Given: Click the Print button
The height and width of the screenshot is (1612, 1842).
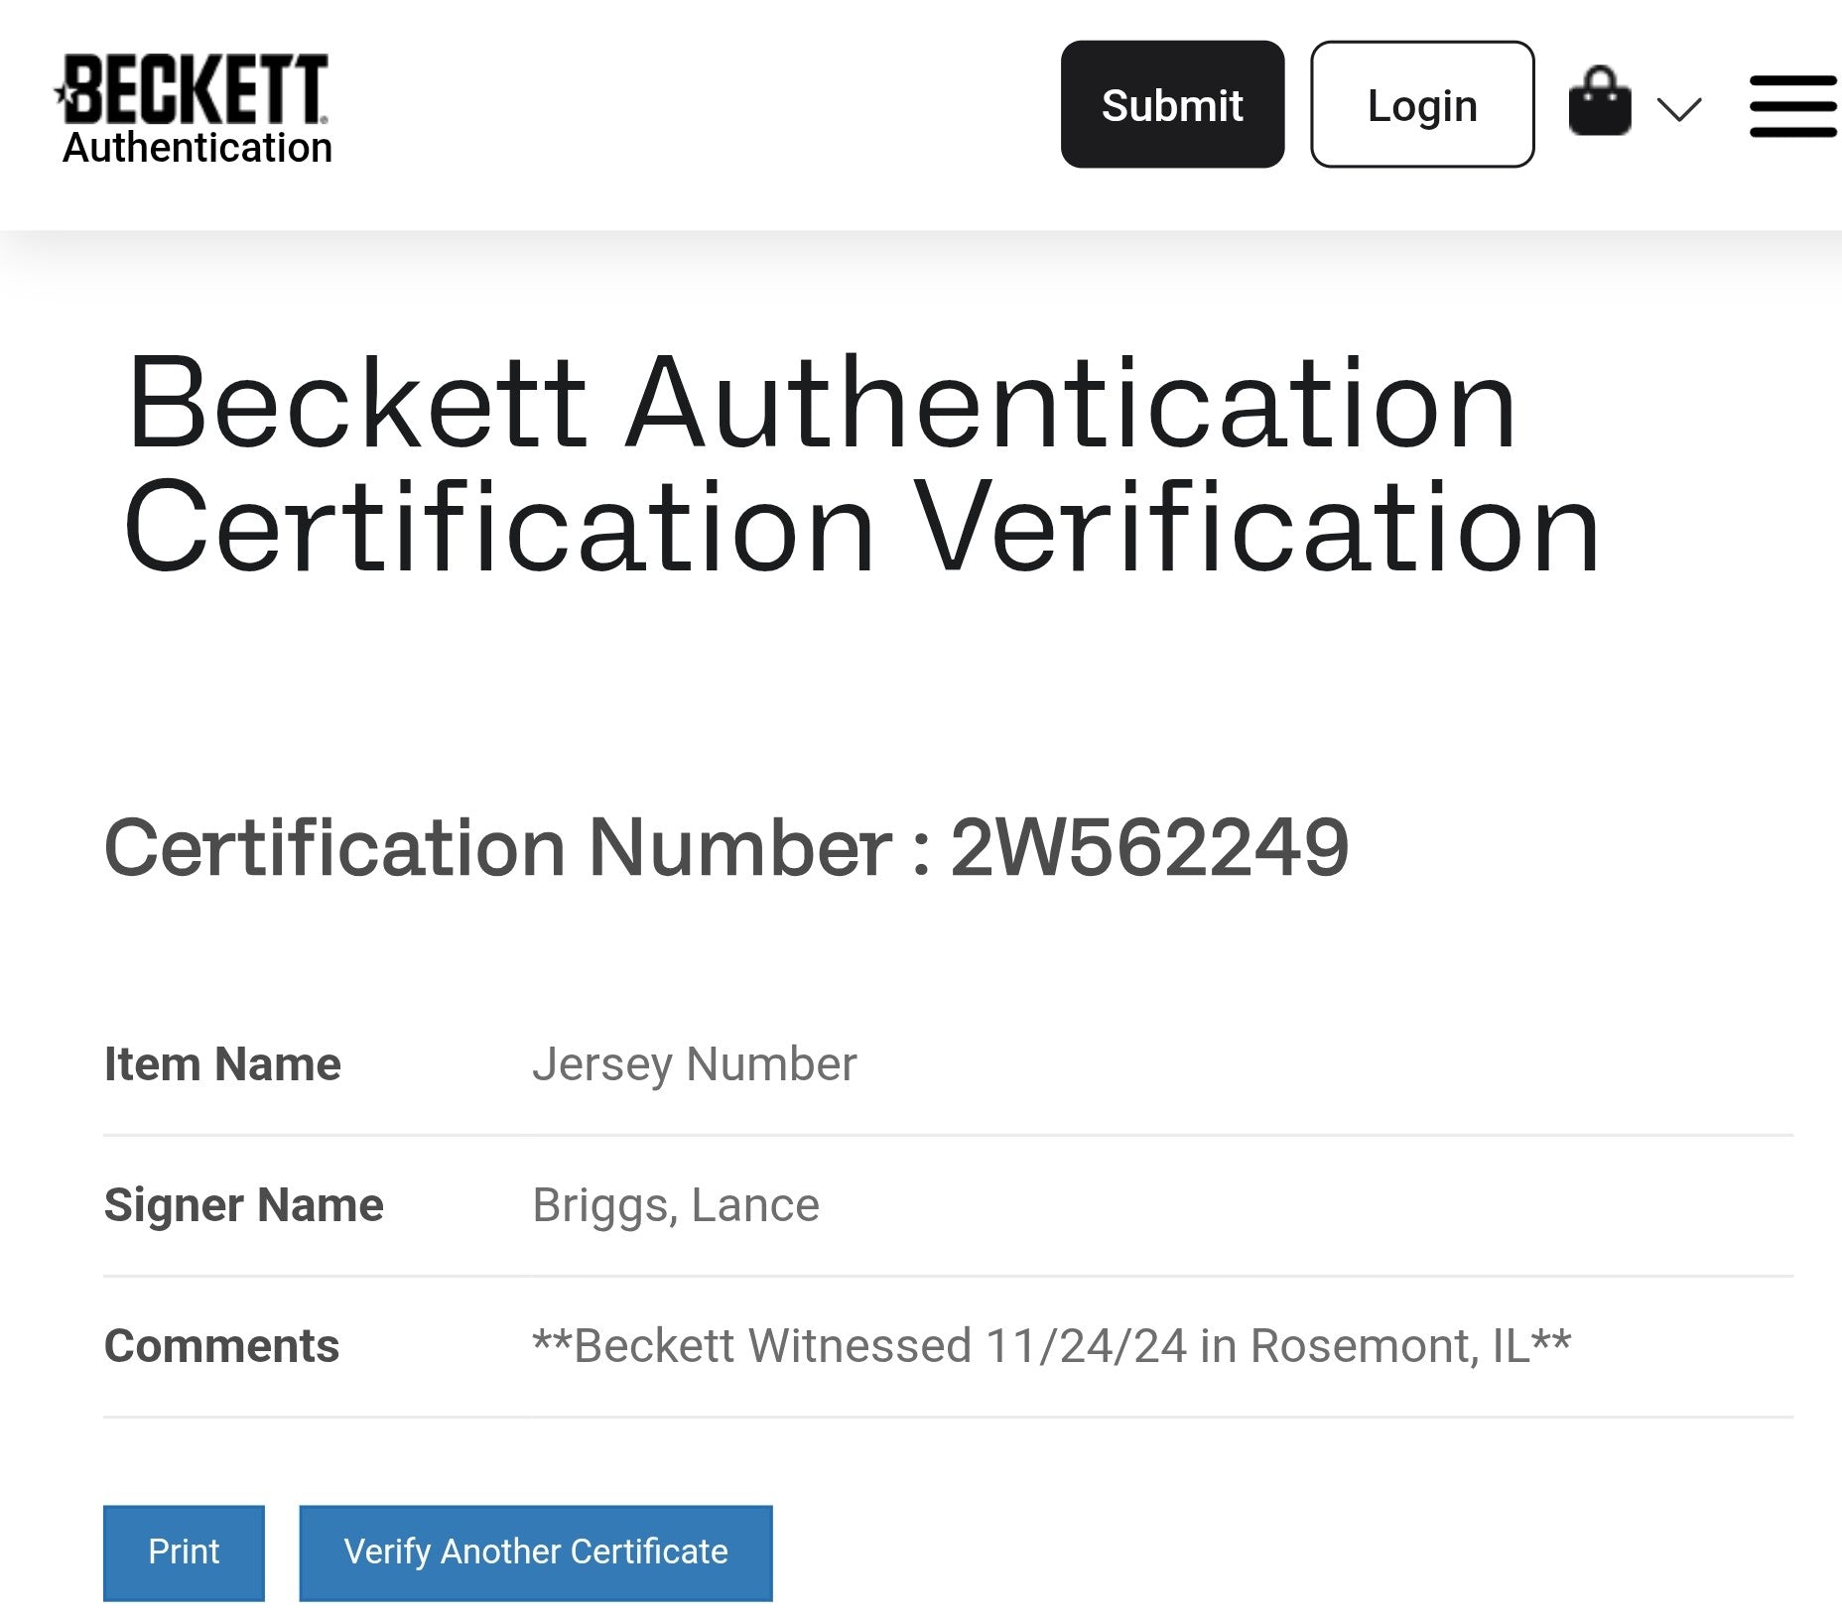Looking at the screenshot, I should [x=183, y=1551].
